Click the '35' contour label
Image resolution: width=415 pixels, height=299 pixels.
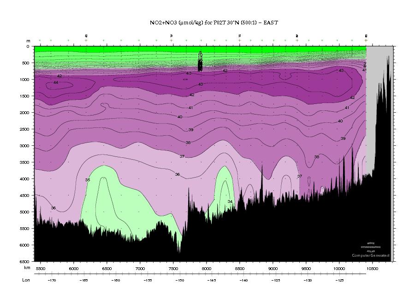(88, 180)
